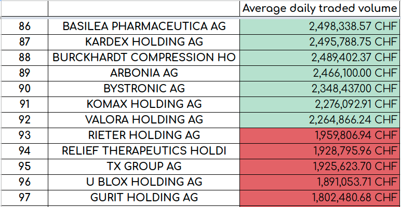401x207 pixels.
Task: Select the RIETER HOLDING AG cell
Action: click(x=144, y=135)
